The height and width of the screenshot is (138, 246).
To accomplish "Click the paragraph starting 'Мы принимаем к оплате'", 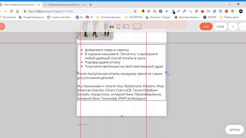I will (121, 92).
